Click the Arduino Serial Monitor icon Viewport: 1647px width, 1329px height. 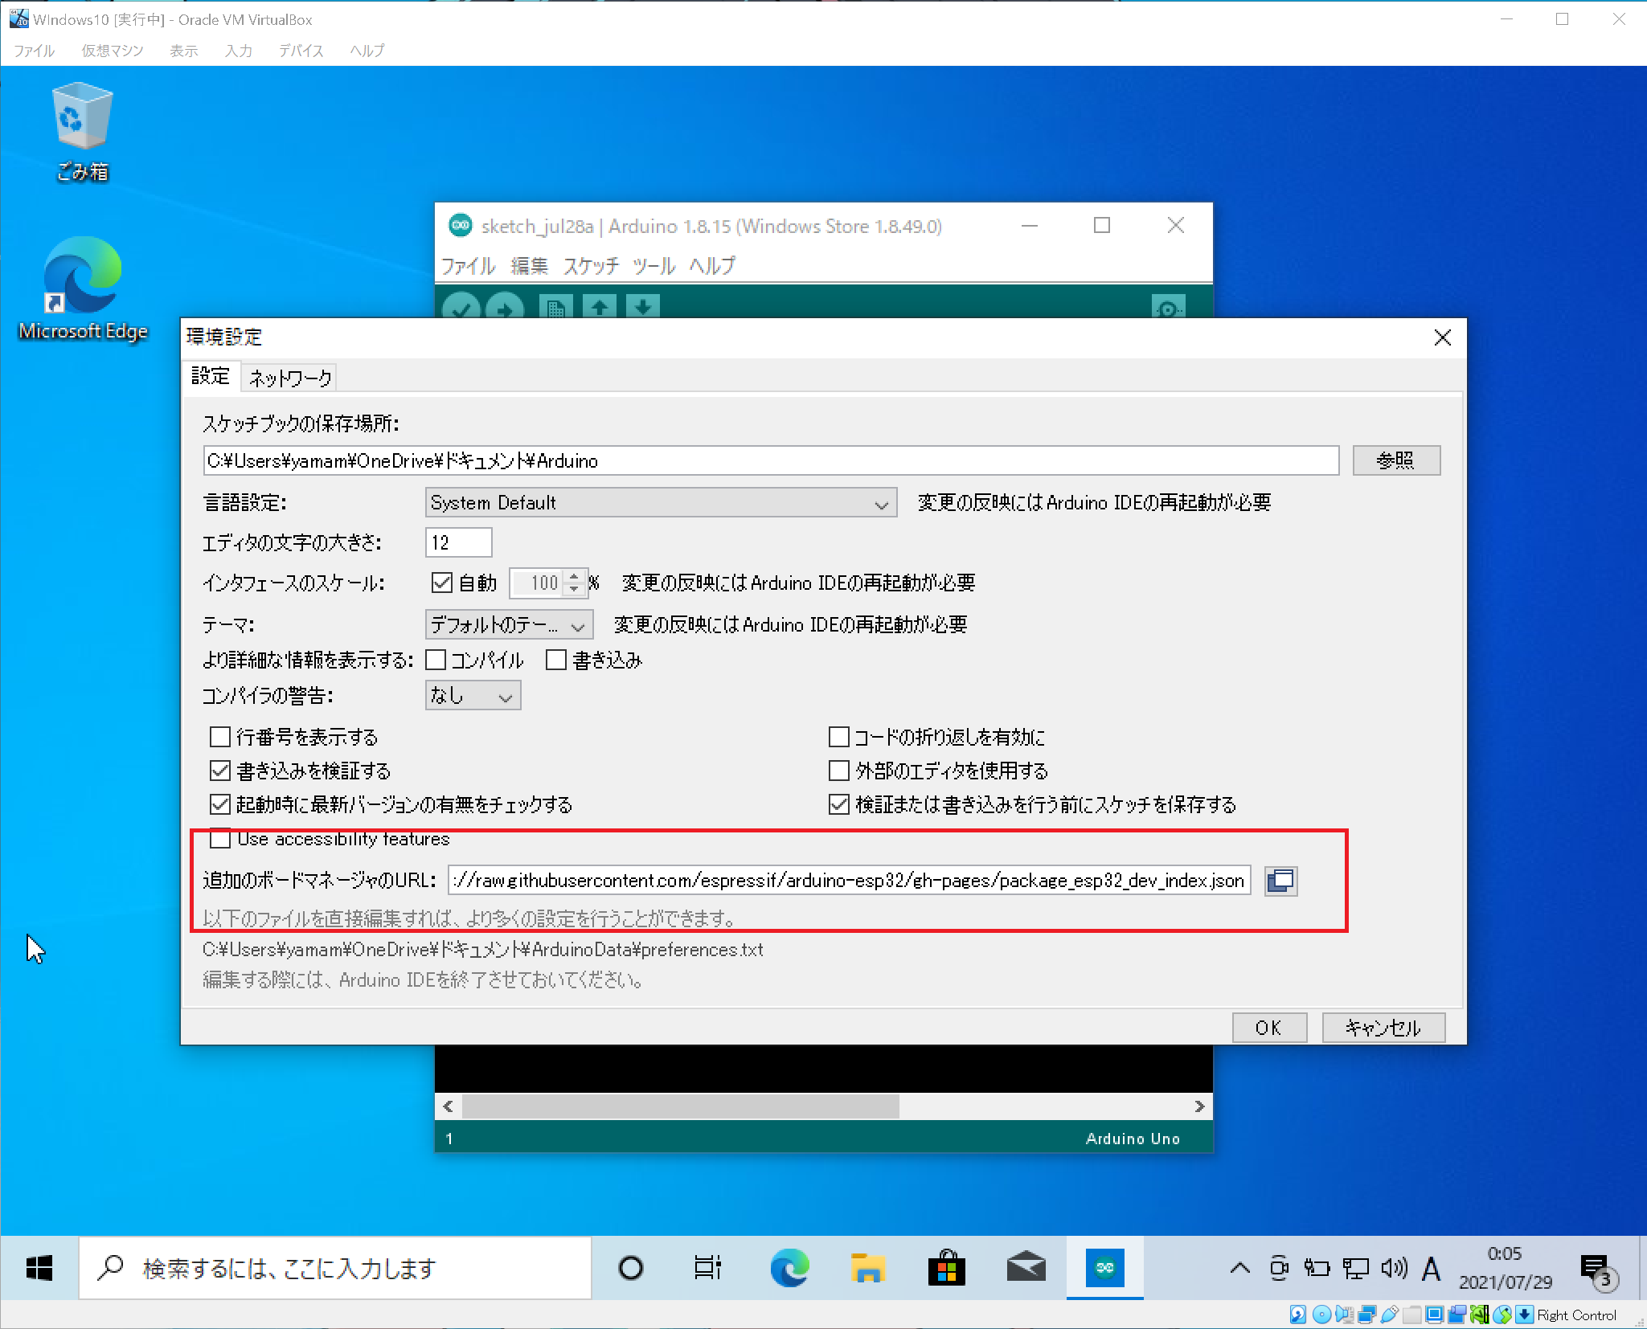1167,308
